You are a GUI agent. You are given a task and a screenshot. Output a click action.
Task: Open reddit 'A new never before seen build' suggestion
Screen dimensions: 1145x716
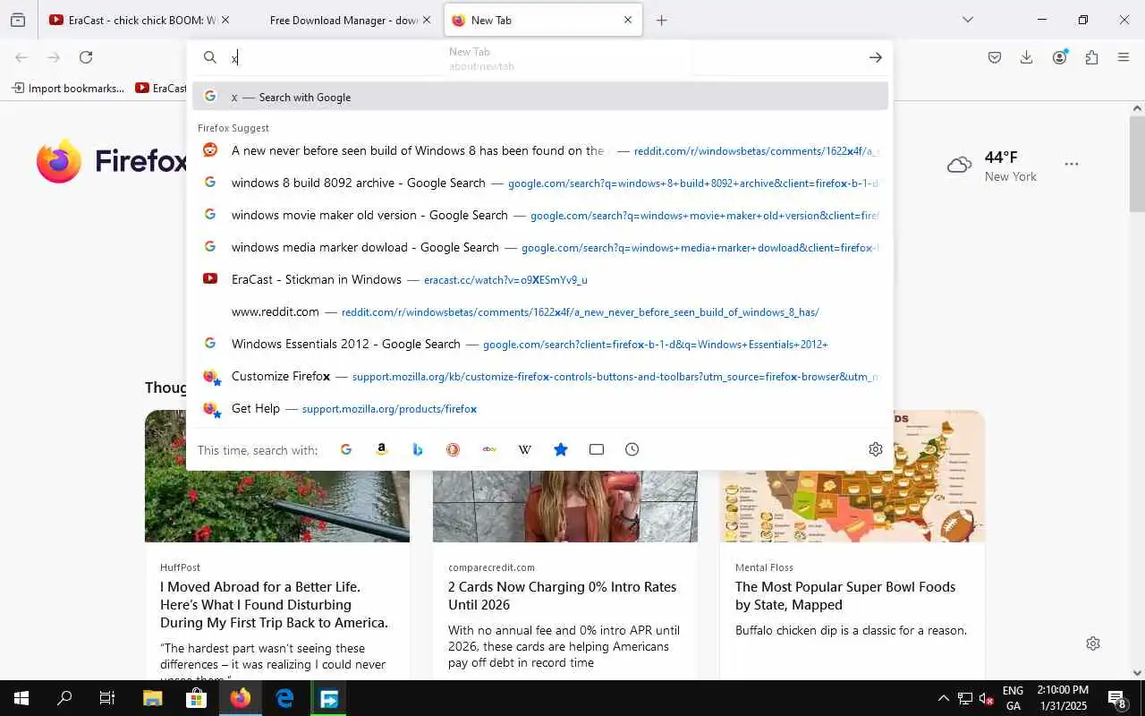tap(540, 150)
